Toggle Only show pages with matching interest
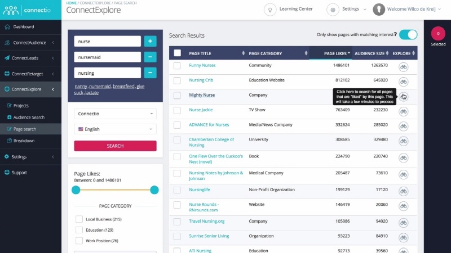451x253 pixels. (x=408, y=35)
